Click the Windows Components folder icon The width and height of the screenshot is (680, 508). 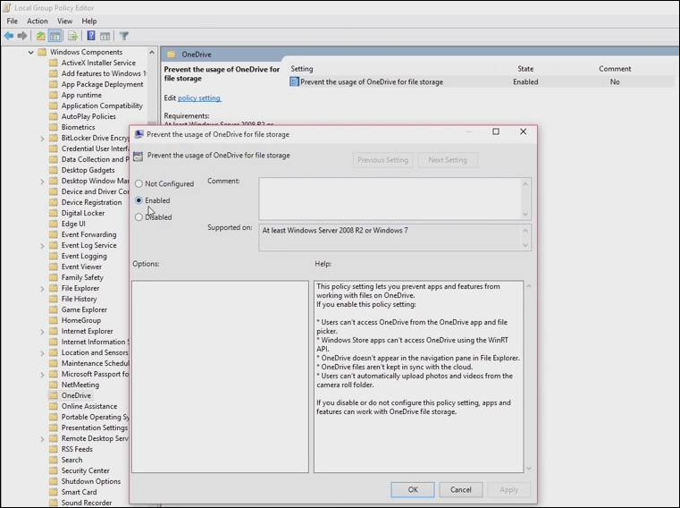tap(42, 52)
